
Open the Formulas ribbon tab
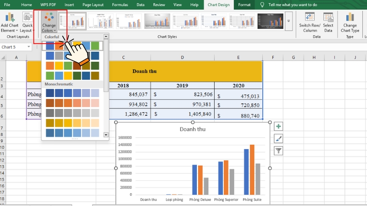point(120,5)
